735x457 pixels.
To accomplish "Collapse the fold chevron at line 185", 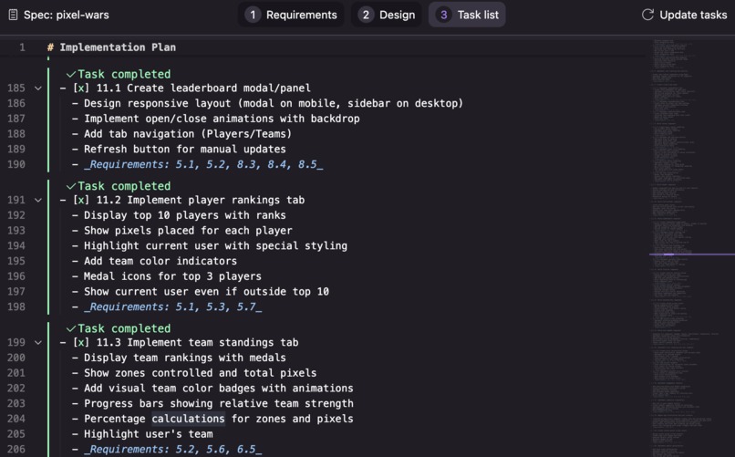I will (38, 88).
